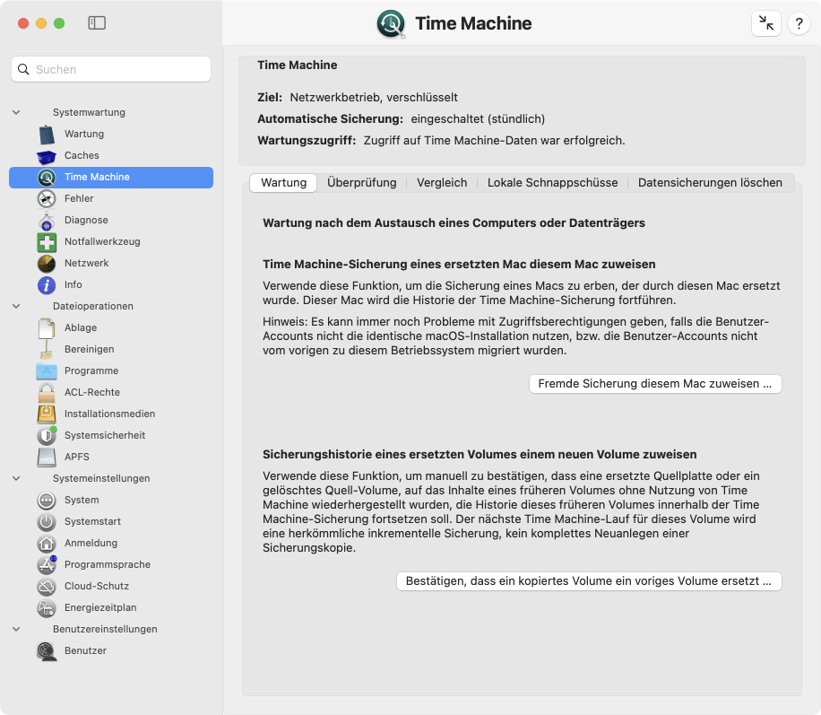This screenshot has height=715, width=821.
Task: Select the Programme sidebar label
Action: [91, 371]
